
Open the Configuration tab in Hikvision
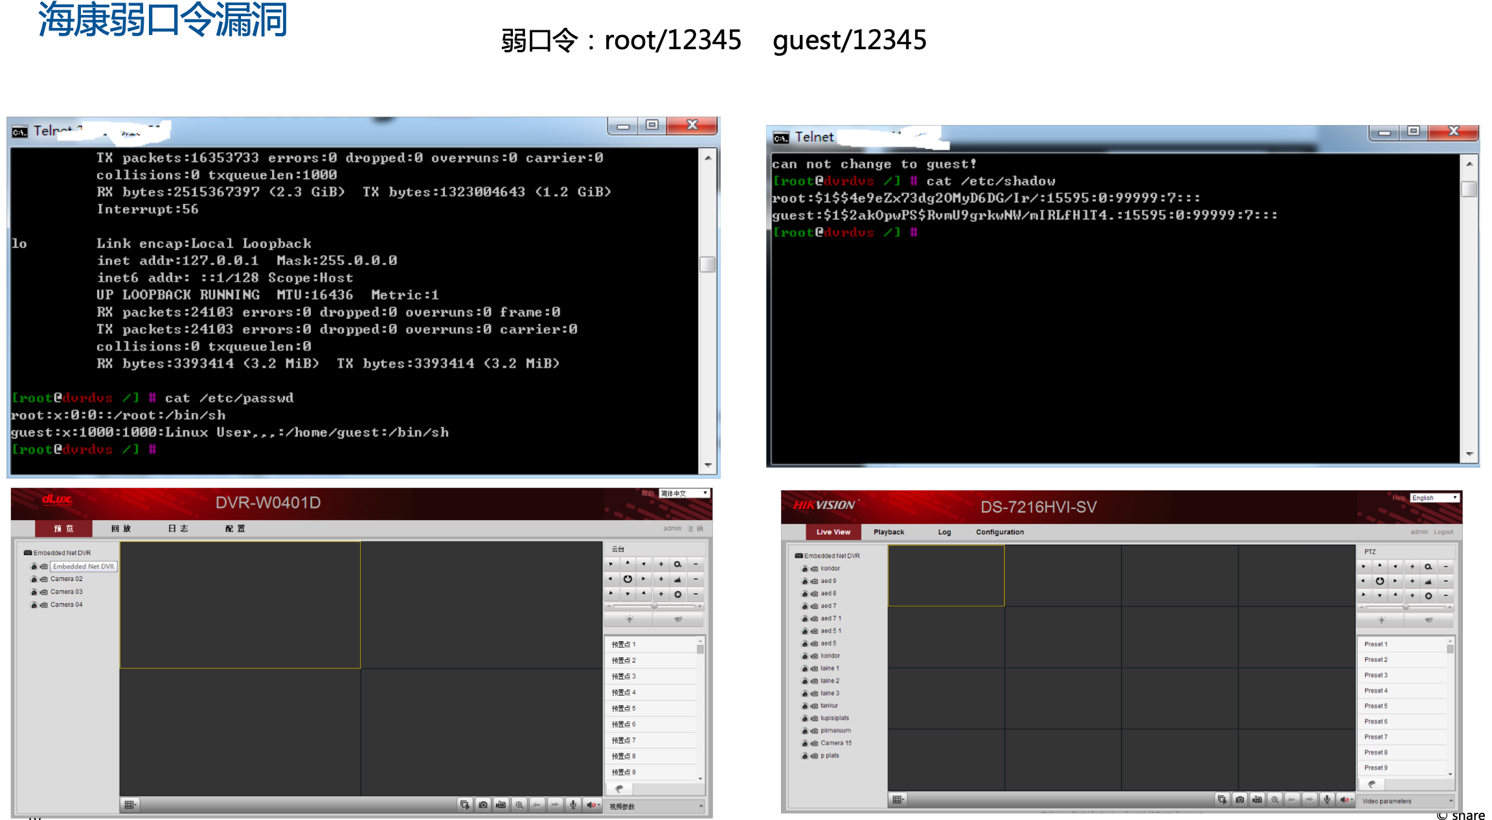tap(999, 532)
